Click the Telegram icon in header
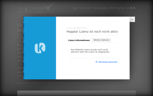 [131, 8]
